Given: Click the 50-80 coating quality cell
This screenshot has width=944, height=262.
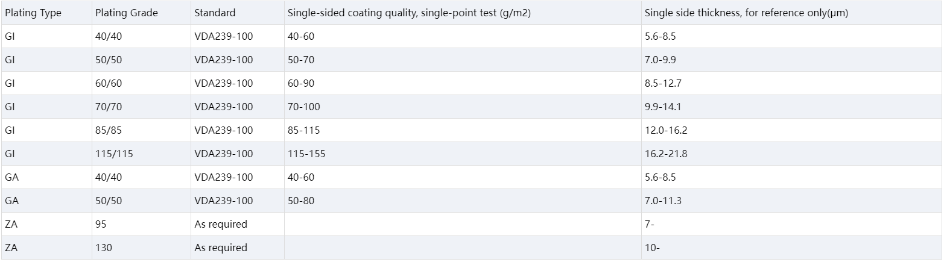Looking at the screenshot, I should 301,201.
